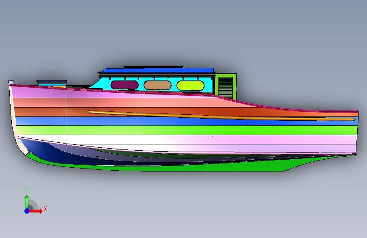Select the tan cabin window
The height and width of the screenshot is (238, 367).
[157, 85]
